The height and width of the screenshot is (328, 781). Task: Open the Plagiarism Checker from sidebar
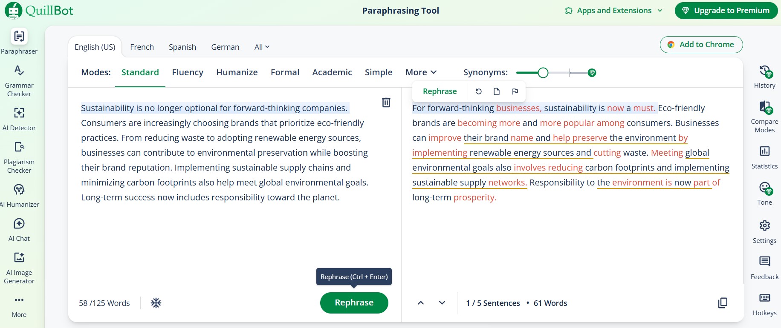[x=19, y=157]
